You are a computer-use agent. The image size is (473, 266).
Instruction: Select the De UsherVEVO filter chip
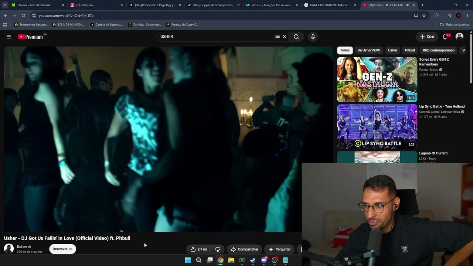pyautogui.click(x=369, y=50)
